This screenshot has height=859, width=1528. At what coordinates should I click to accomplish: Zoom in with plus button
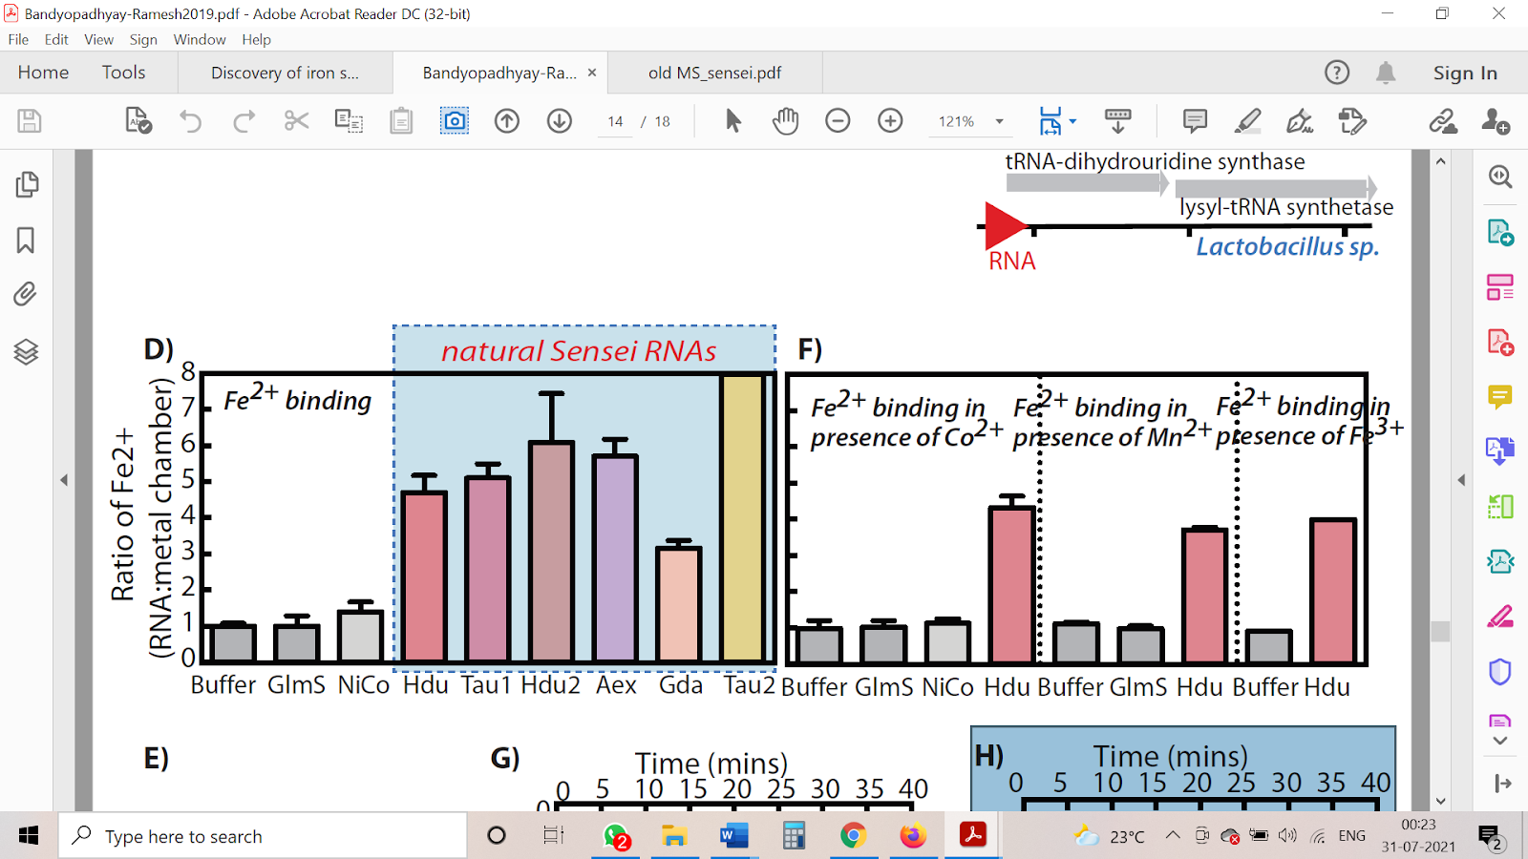[x=890, y=121]
